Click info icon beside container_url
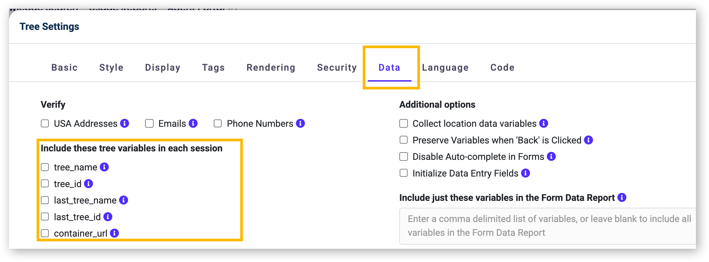 (x=114, y=233)
